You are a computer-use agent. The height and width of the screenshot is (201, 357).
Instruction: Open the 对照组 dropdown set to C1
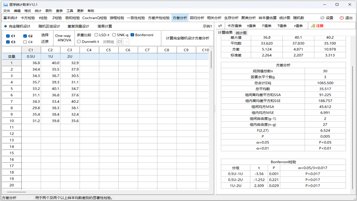[x=125, y=41]
